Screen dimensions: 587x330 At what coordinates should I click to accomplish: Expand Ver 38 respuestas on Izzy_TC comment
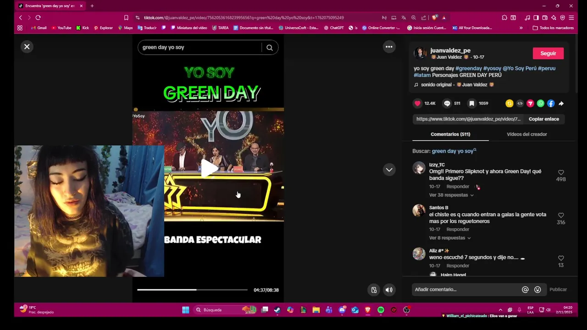coord(451,195)
